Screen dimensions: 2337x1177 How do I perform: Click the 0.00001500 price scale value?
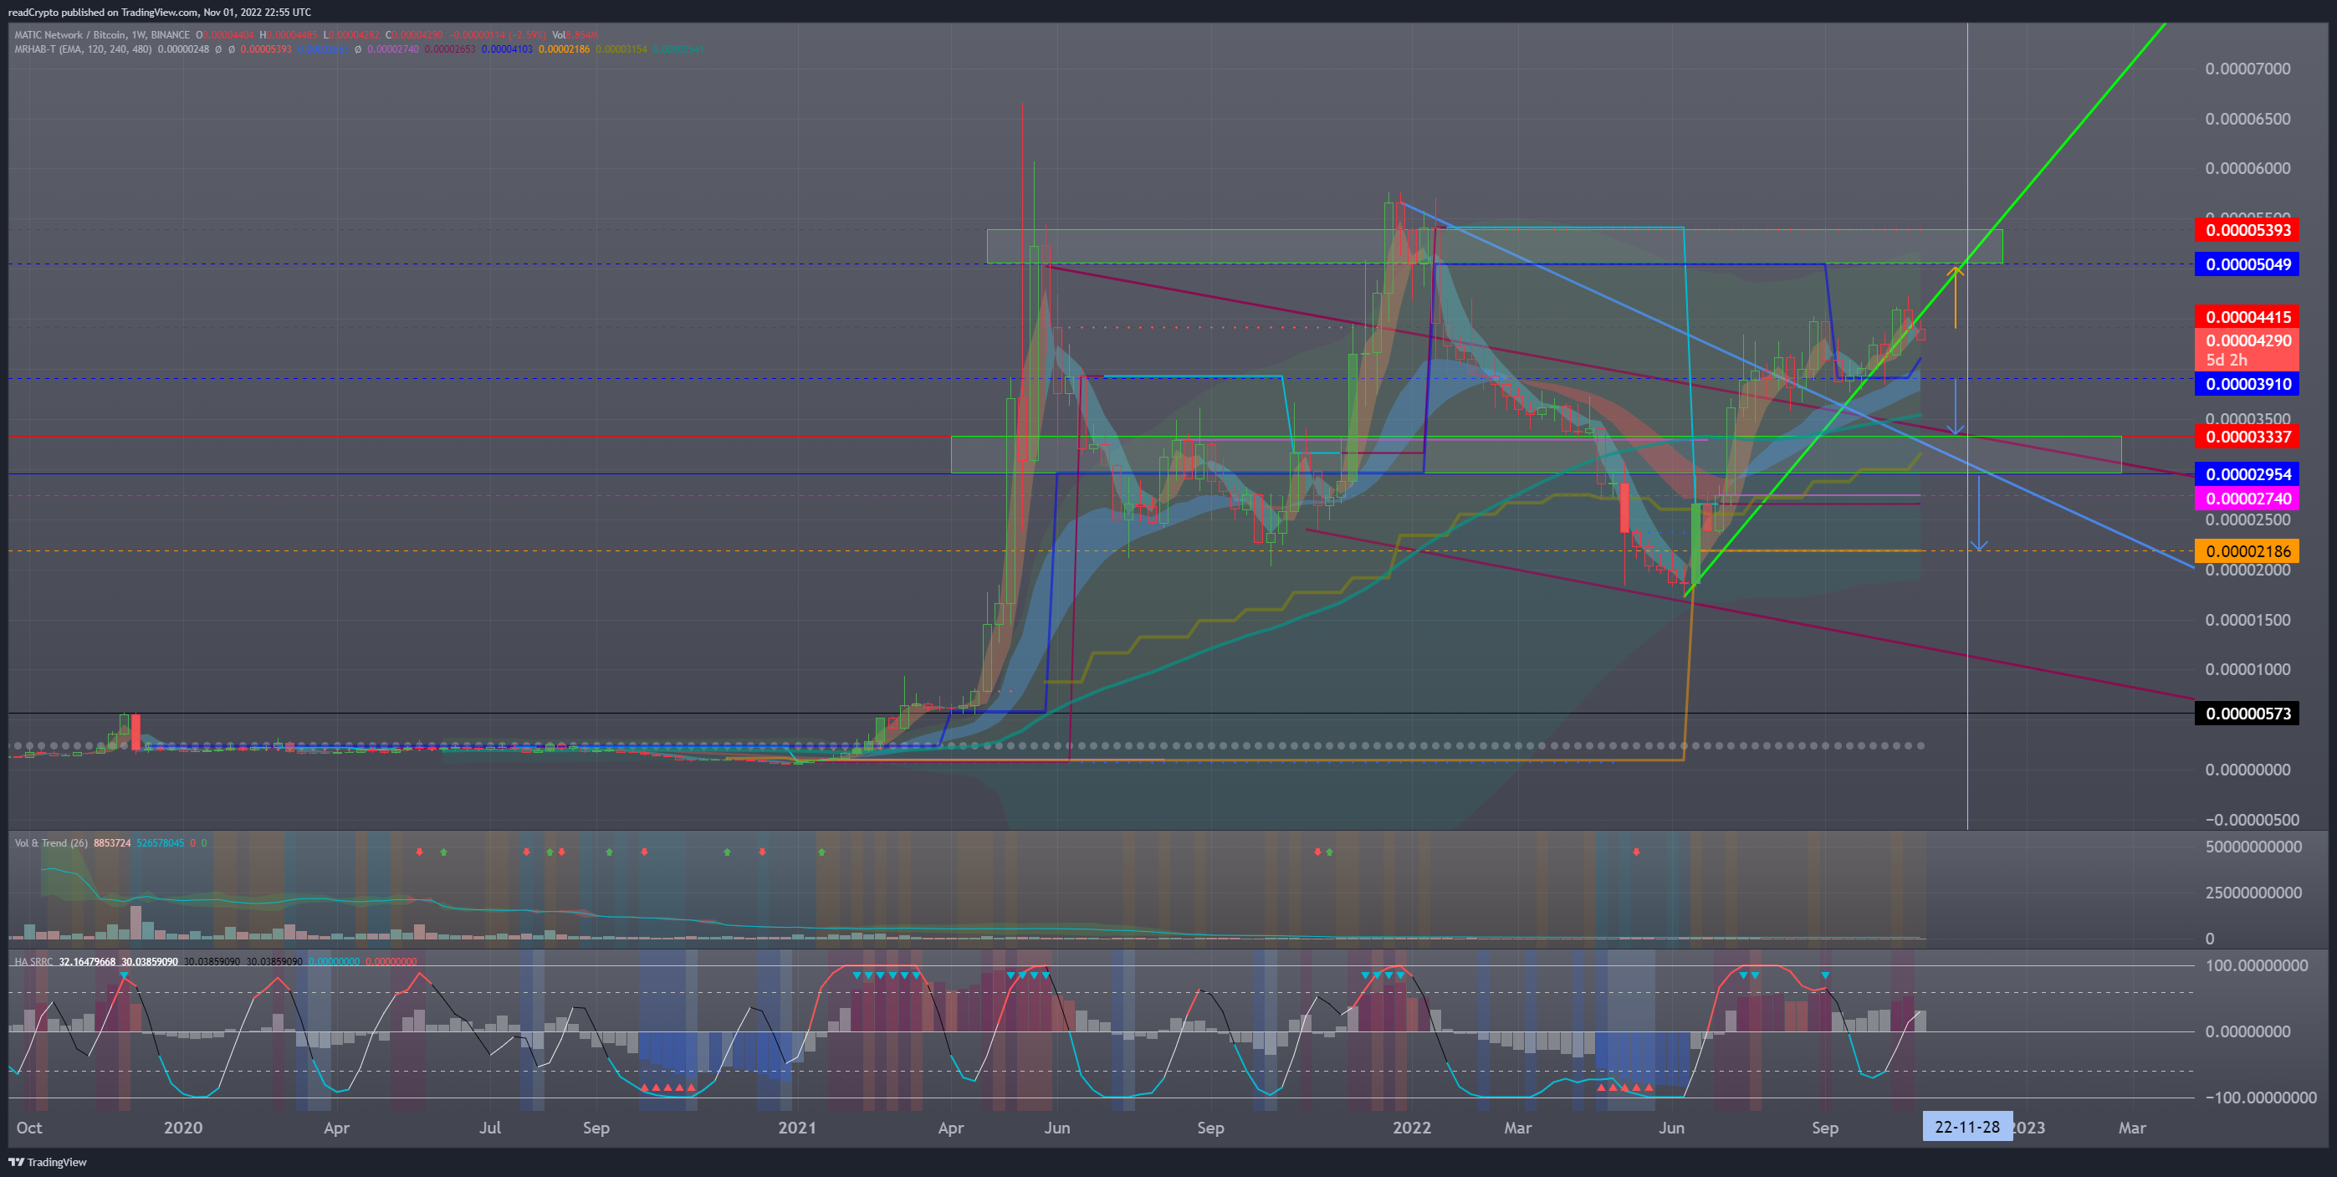coord(2248,620)
